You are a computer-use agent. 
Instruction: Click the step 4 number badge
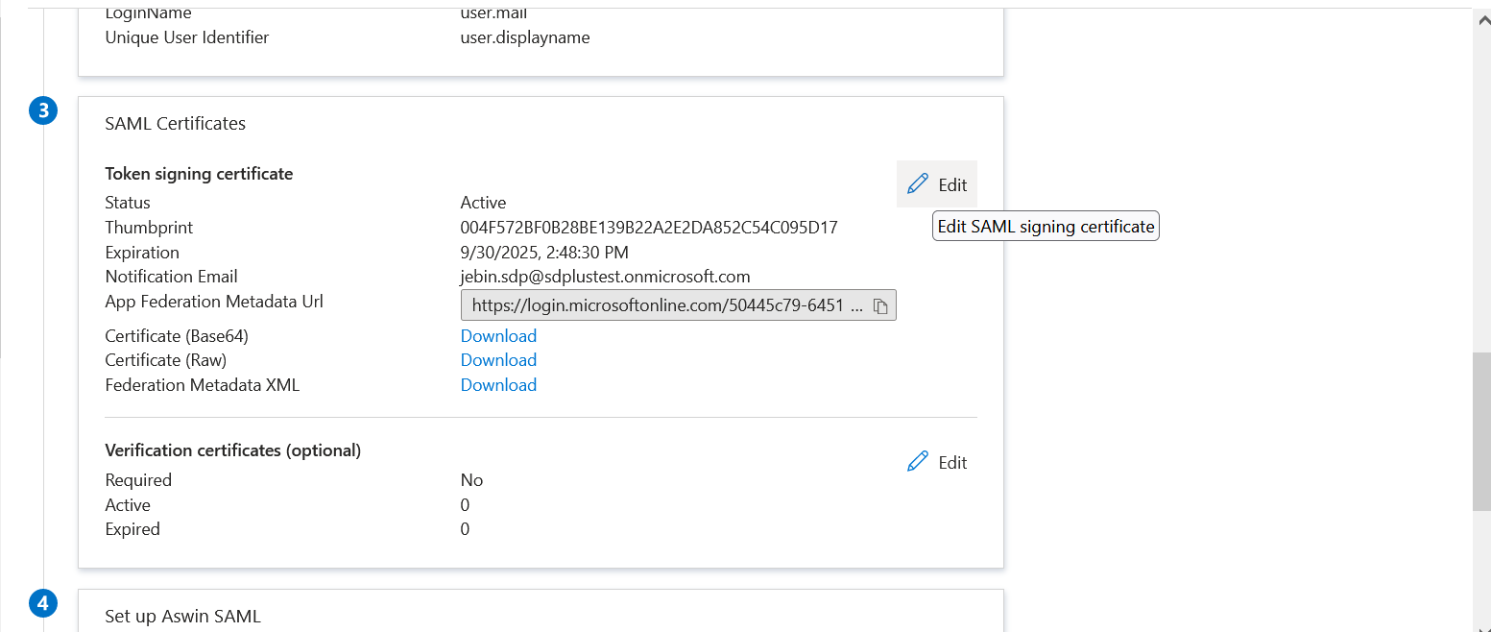click(43, 604)
